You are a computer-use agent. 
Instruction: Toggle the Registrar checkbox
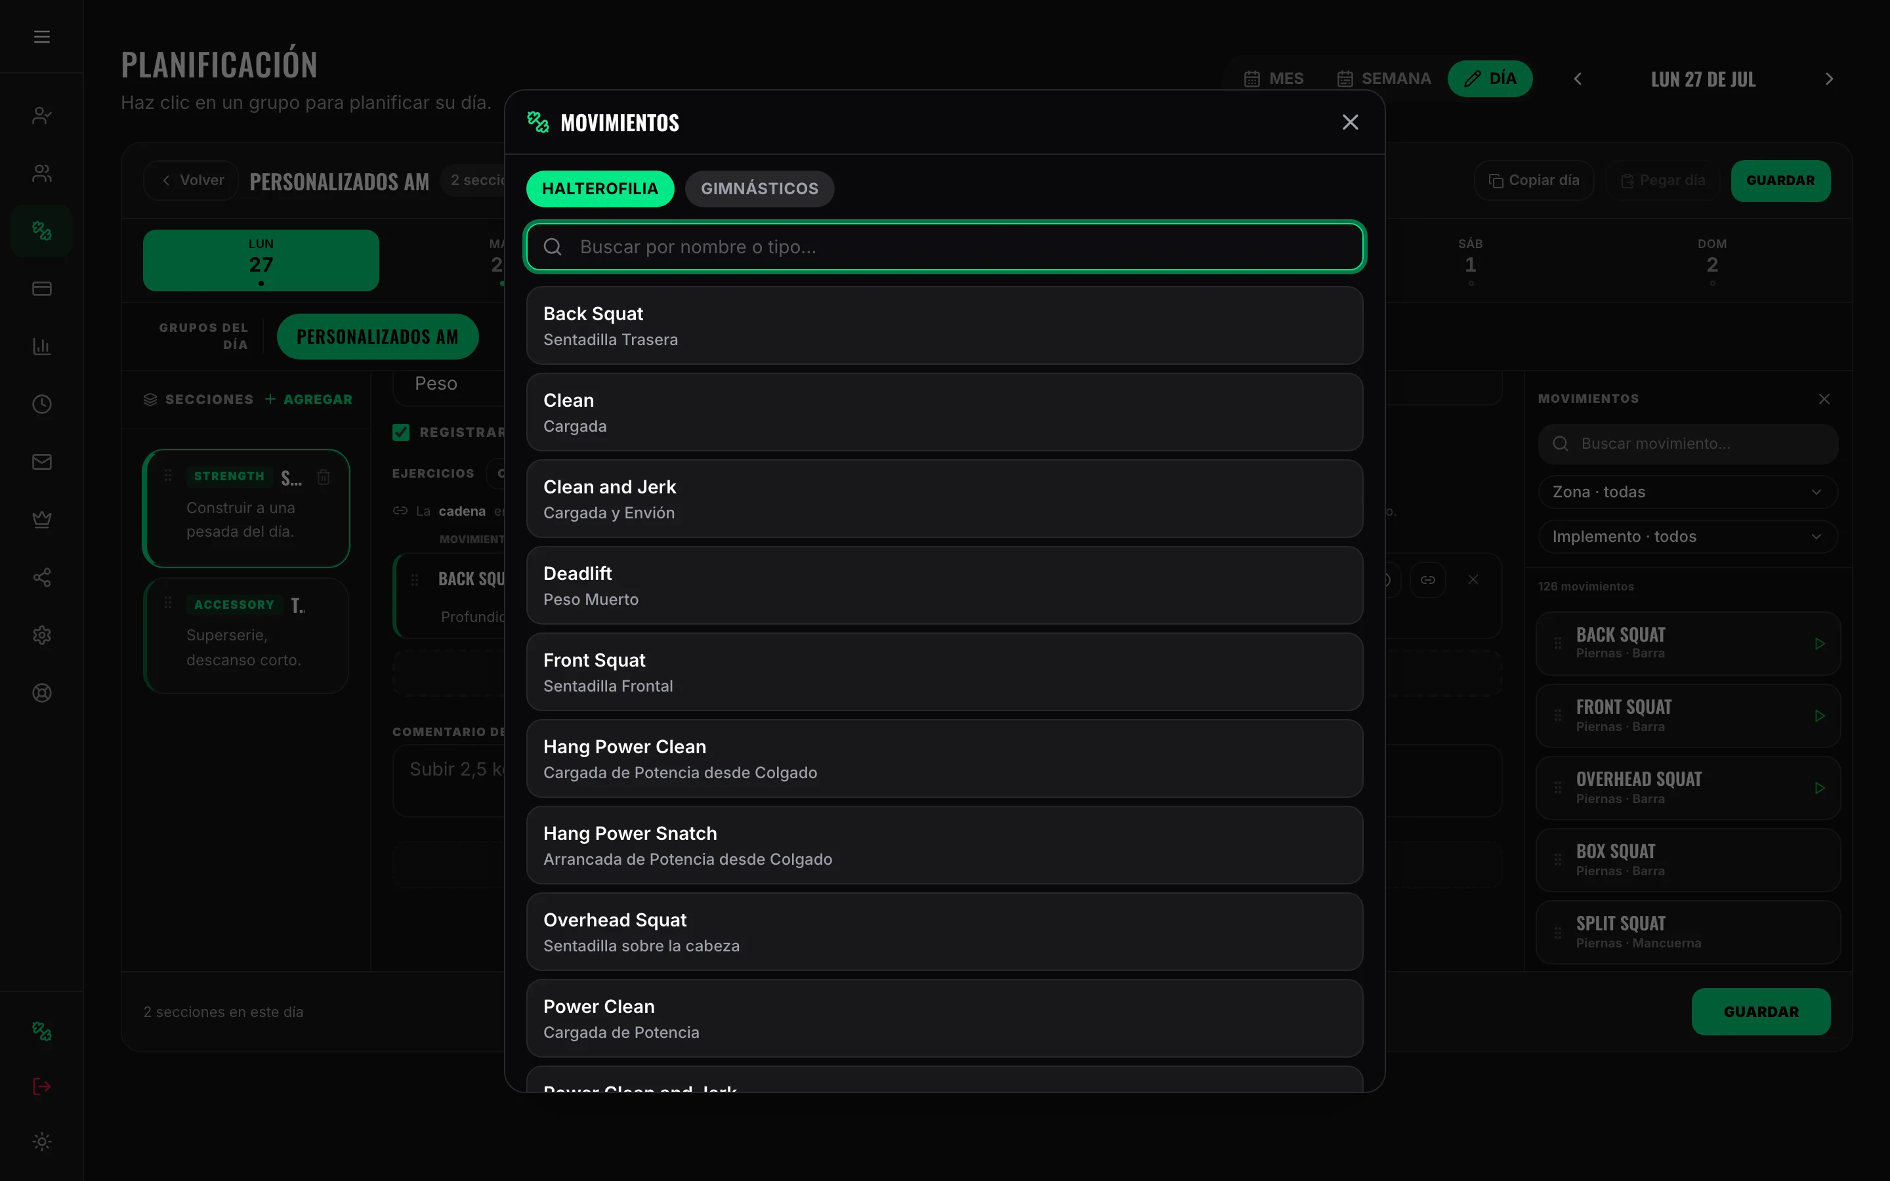[x=401, y=432]
